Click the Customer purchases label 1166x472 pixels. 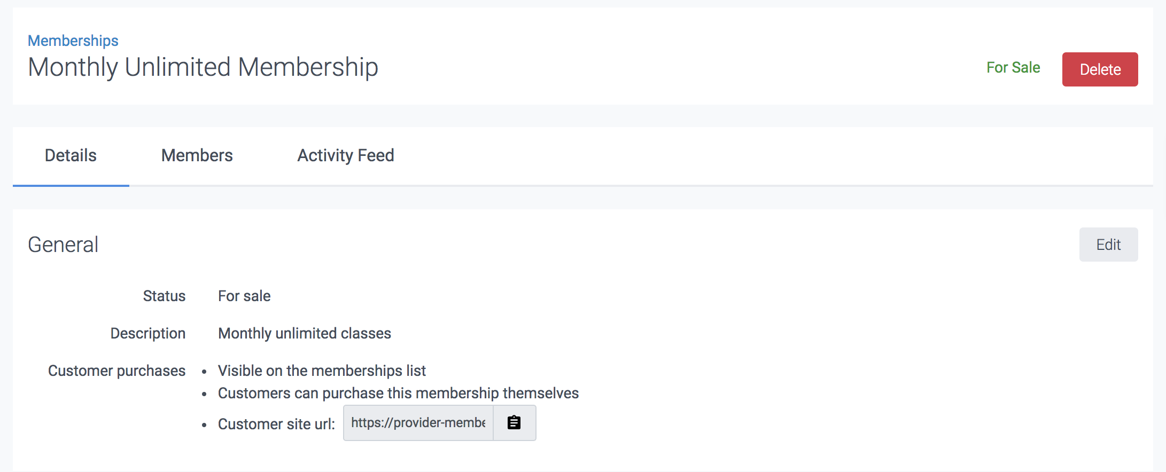[x=116, y=371]
